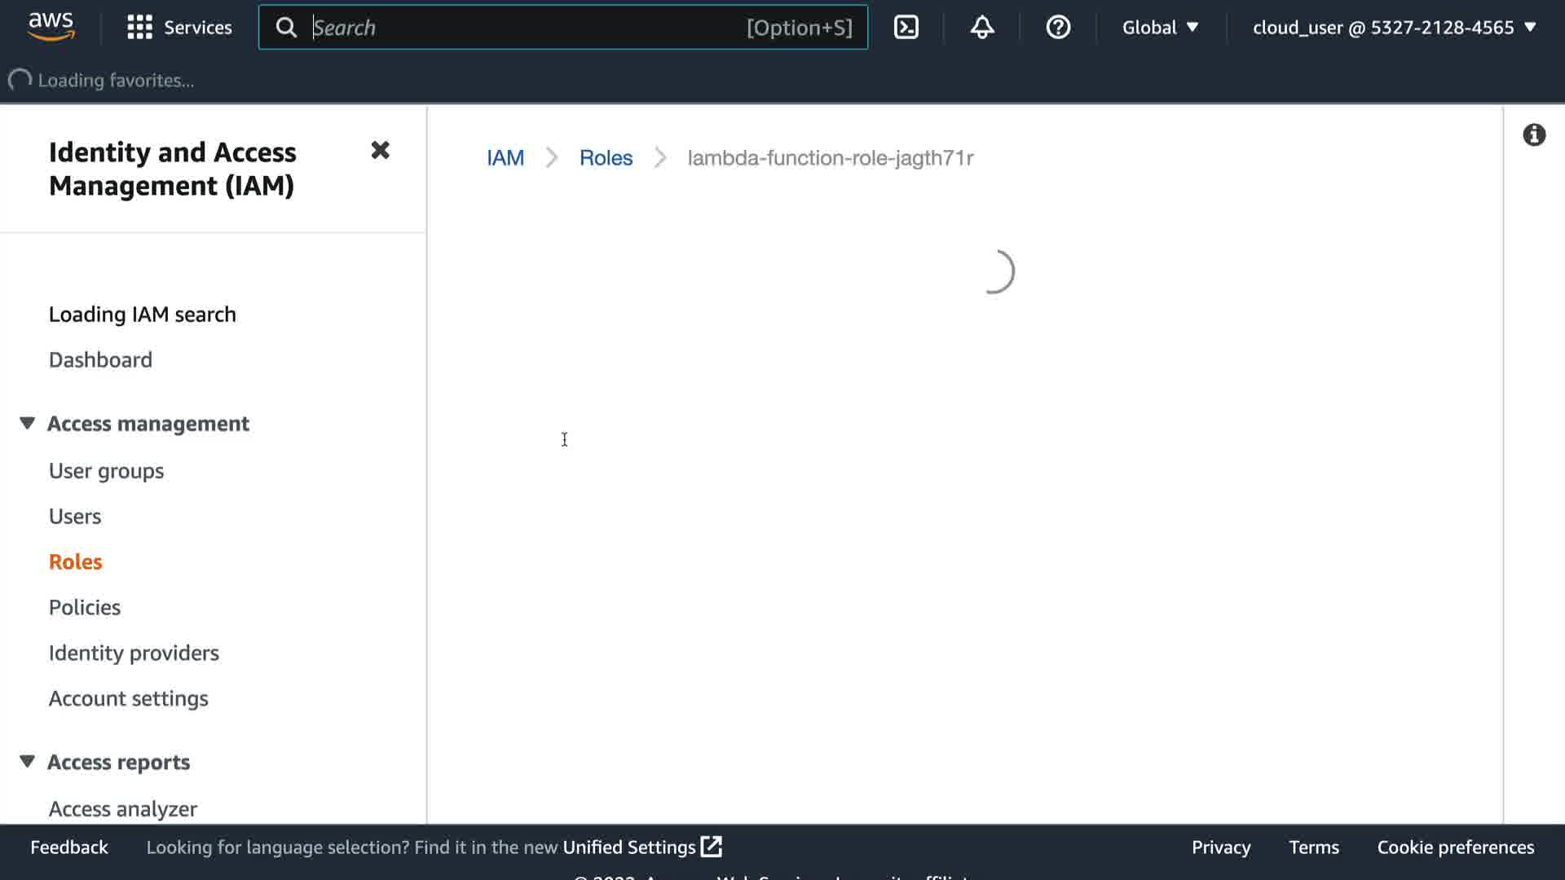Collapse the Access reports section
Viewport: 1565px width, 880px height.
[x=28, y=762]
